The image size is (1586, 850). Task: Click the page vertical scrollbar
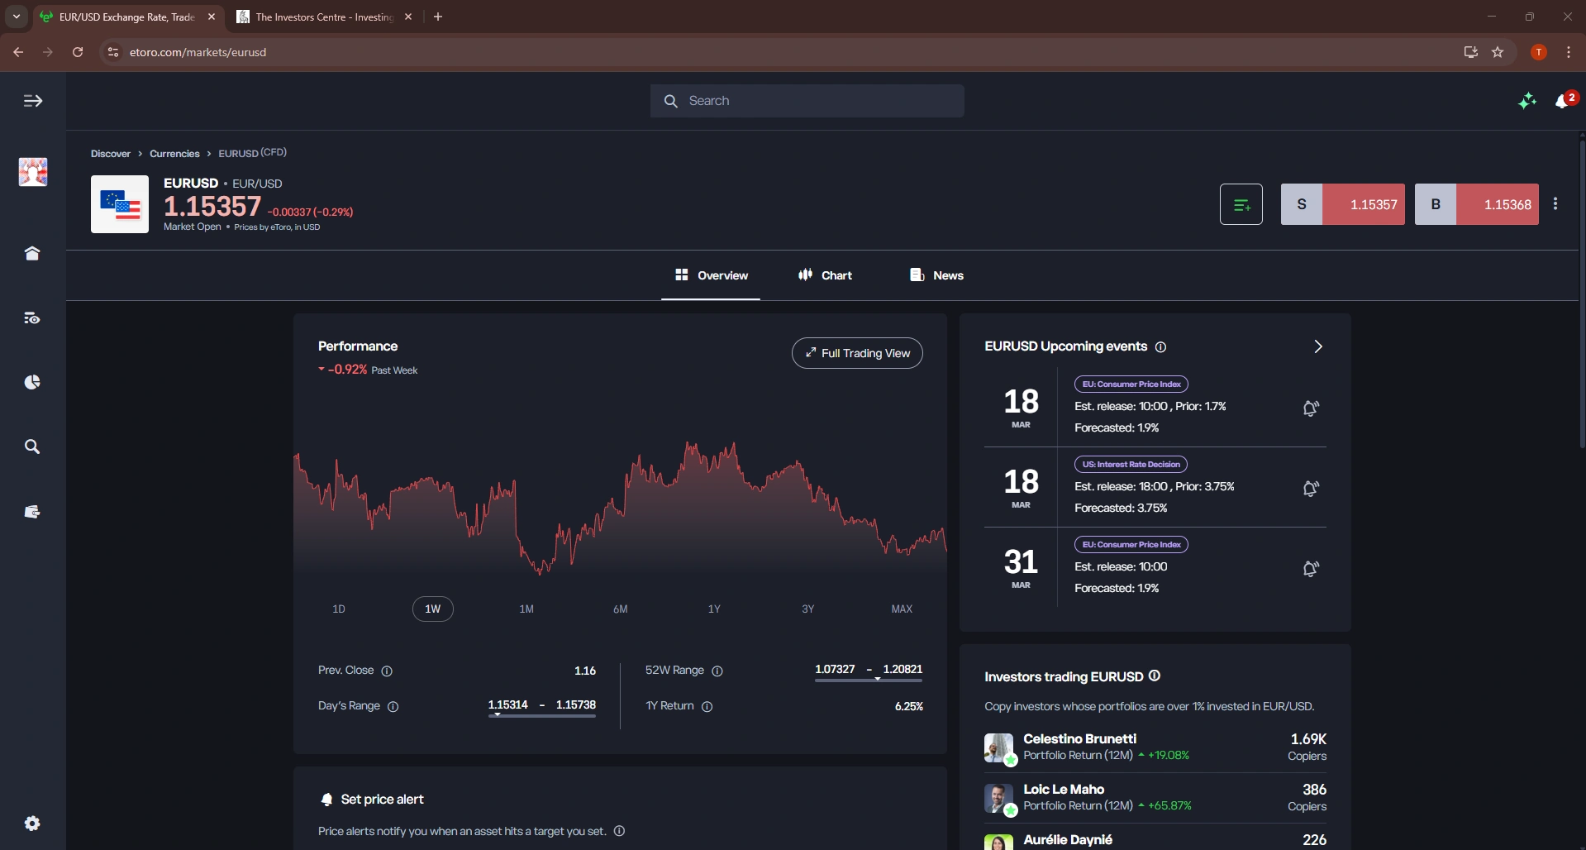tap(1582, 294)
